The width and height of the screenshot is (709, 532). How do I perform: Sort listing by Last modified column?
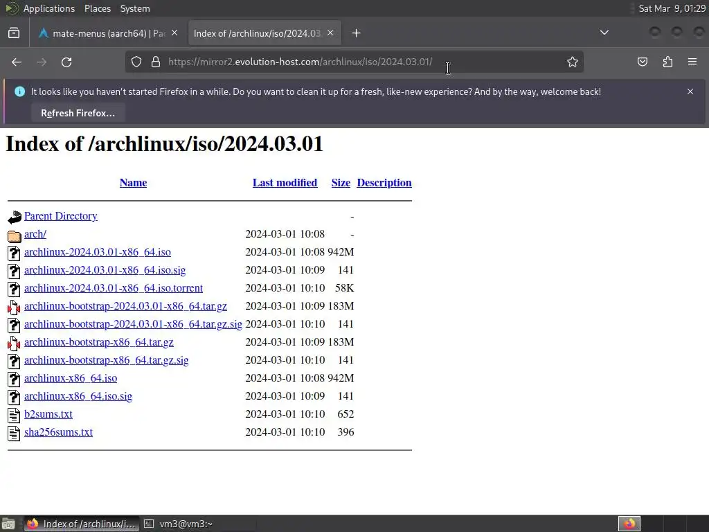pyautogui.click(x=285, y=183)
